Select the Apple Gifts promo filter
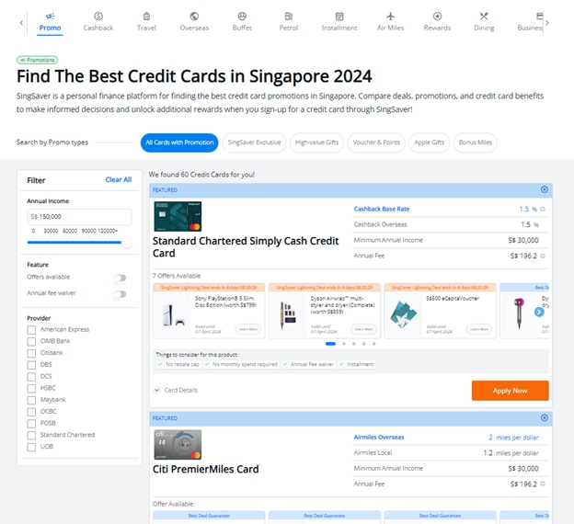Screen dimensions: 574x524 pyautogui.click(x=430, y=142)
